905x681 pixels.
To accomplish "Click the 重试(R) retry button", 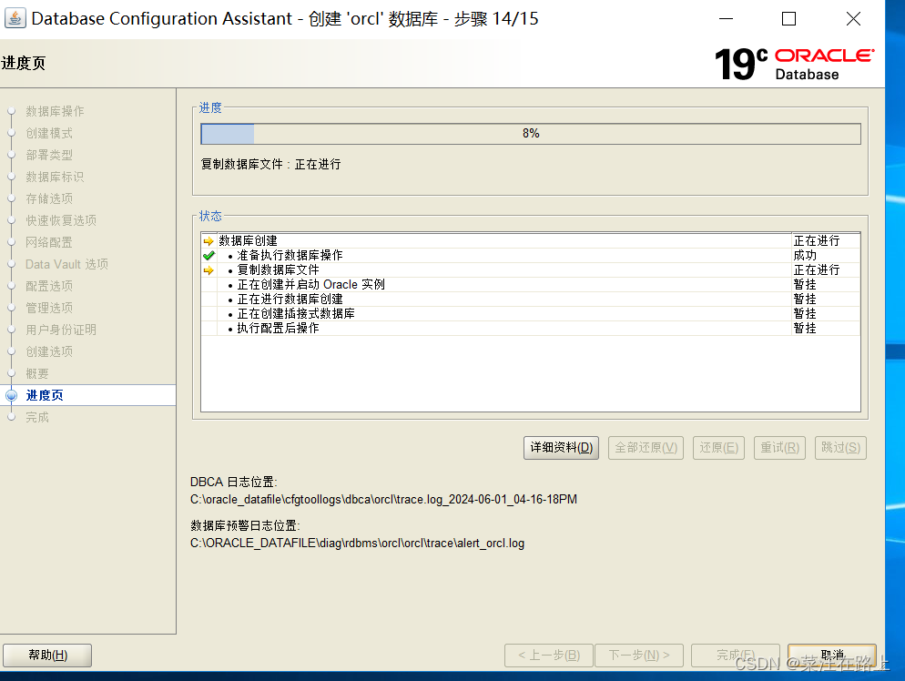I will pos(779,448).
